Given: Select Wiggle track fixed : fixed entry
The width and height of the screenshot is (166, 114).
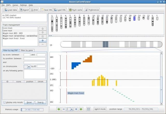Looking at the screenshot, I should 20,38.
